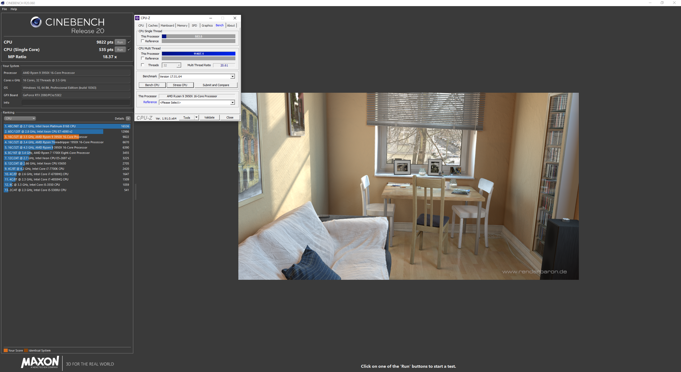Toggle the CPU test checkmark
The image size is (681, 372).
(x=129, y=42)
